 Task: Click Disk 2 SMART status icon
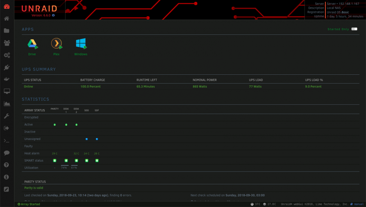click(76, 160)
